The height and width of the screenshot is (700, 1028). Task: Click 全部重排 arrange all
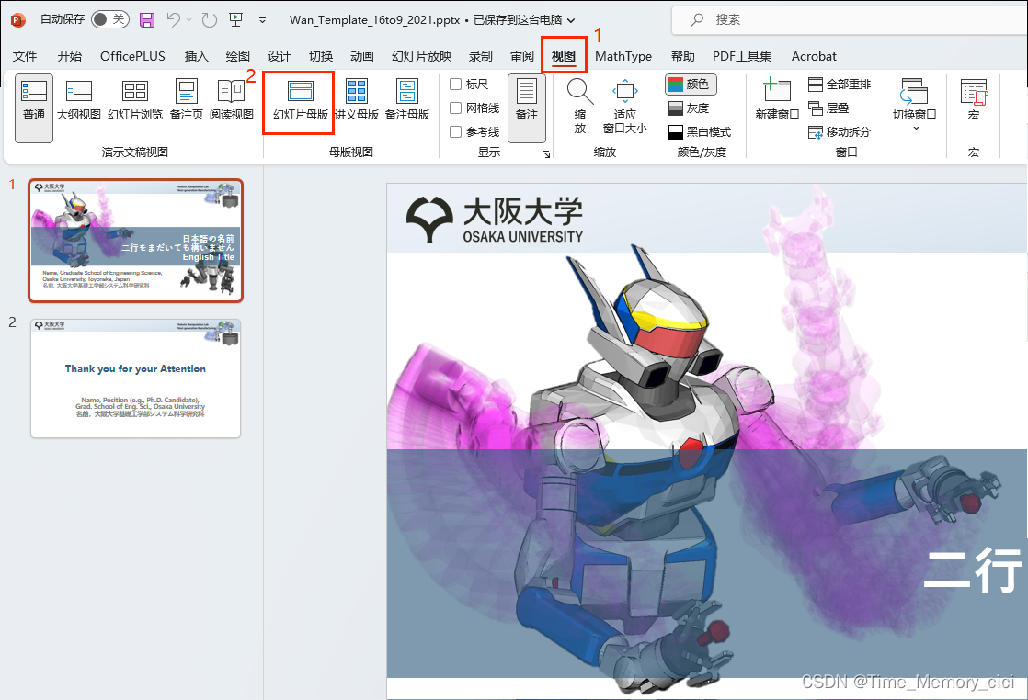pyautogui.click(x=840, y=85)
